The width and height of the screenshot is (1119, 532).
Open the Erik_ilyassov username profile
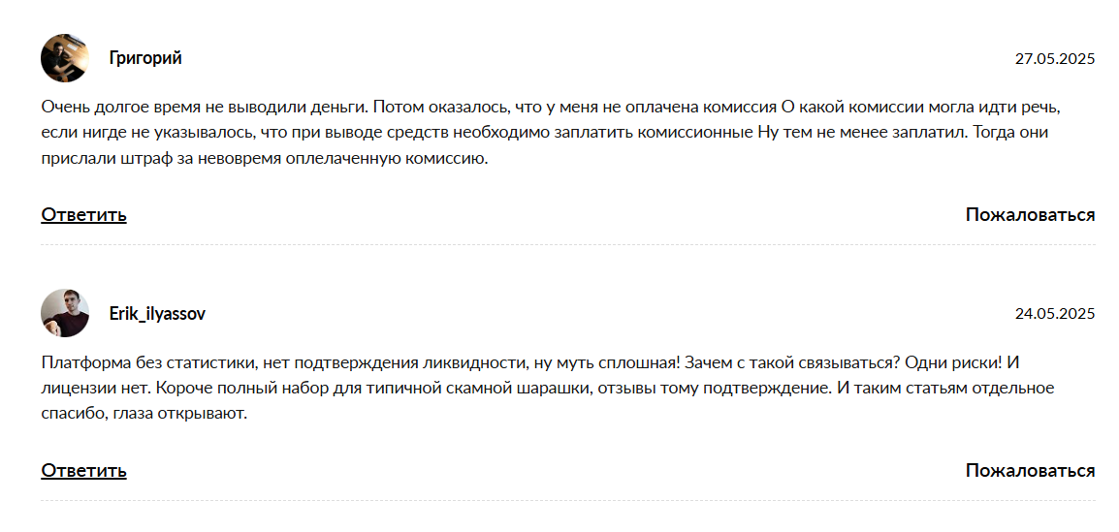pyautogui.click(x=157, y=314)
